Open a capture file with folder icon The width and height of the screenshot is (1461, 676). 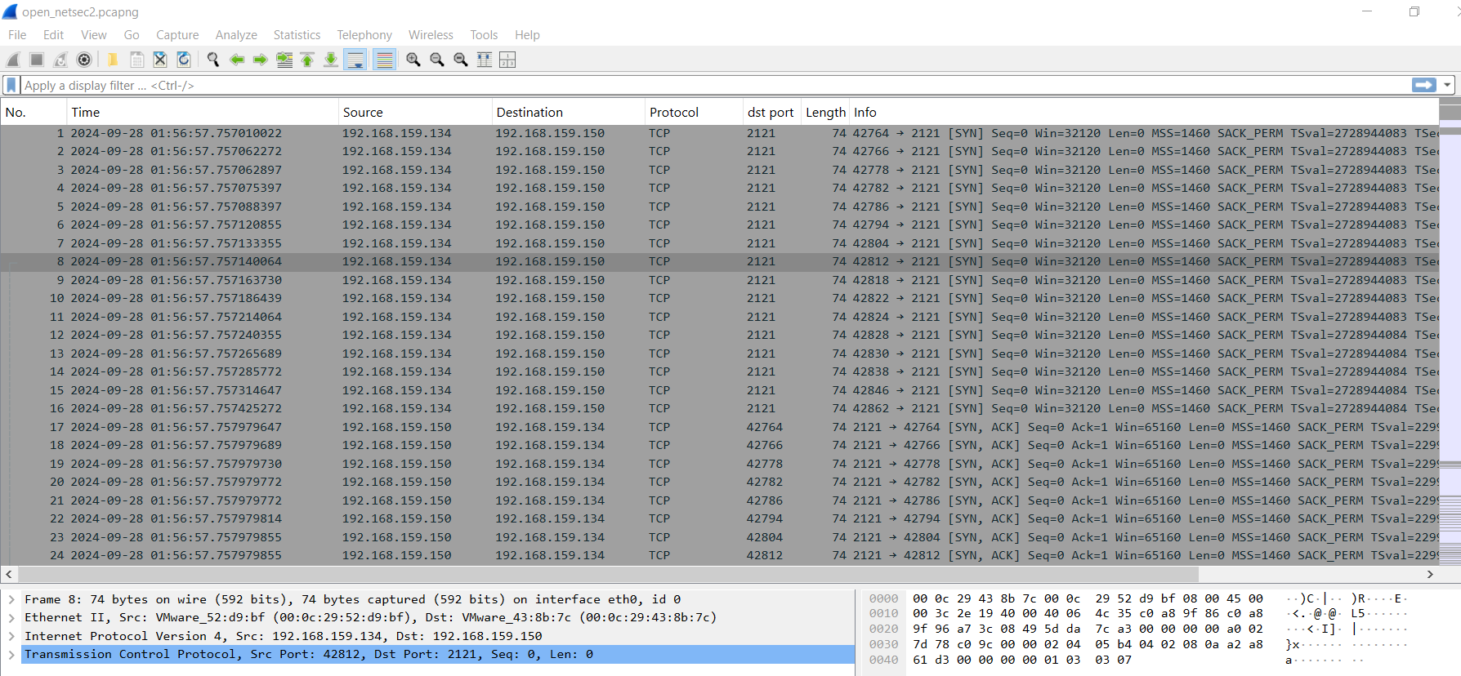tap(113, 60)
